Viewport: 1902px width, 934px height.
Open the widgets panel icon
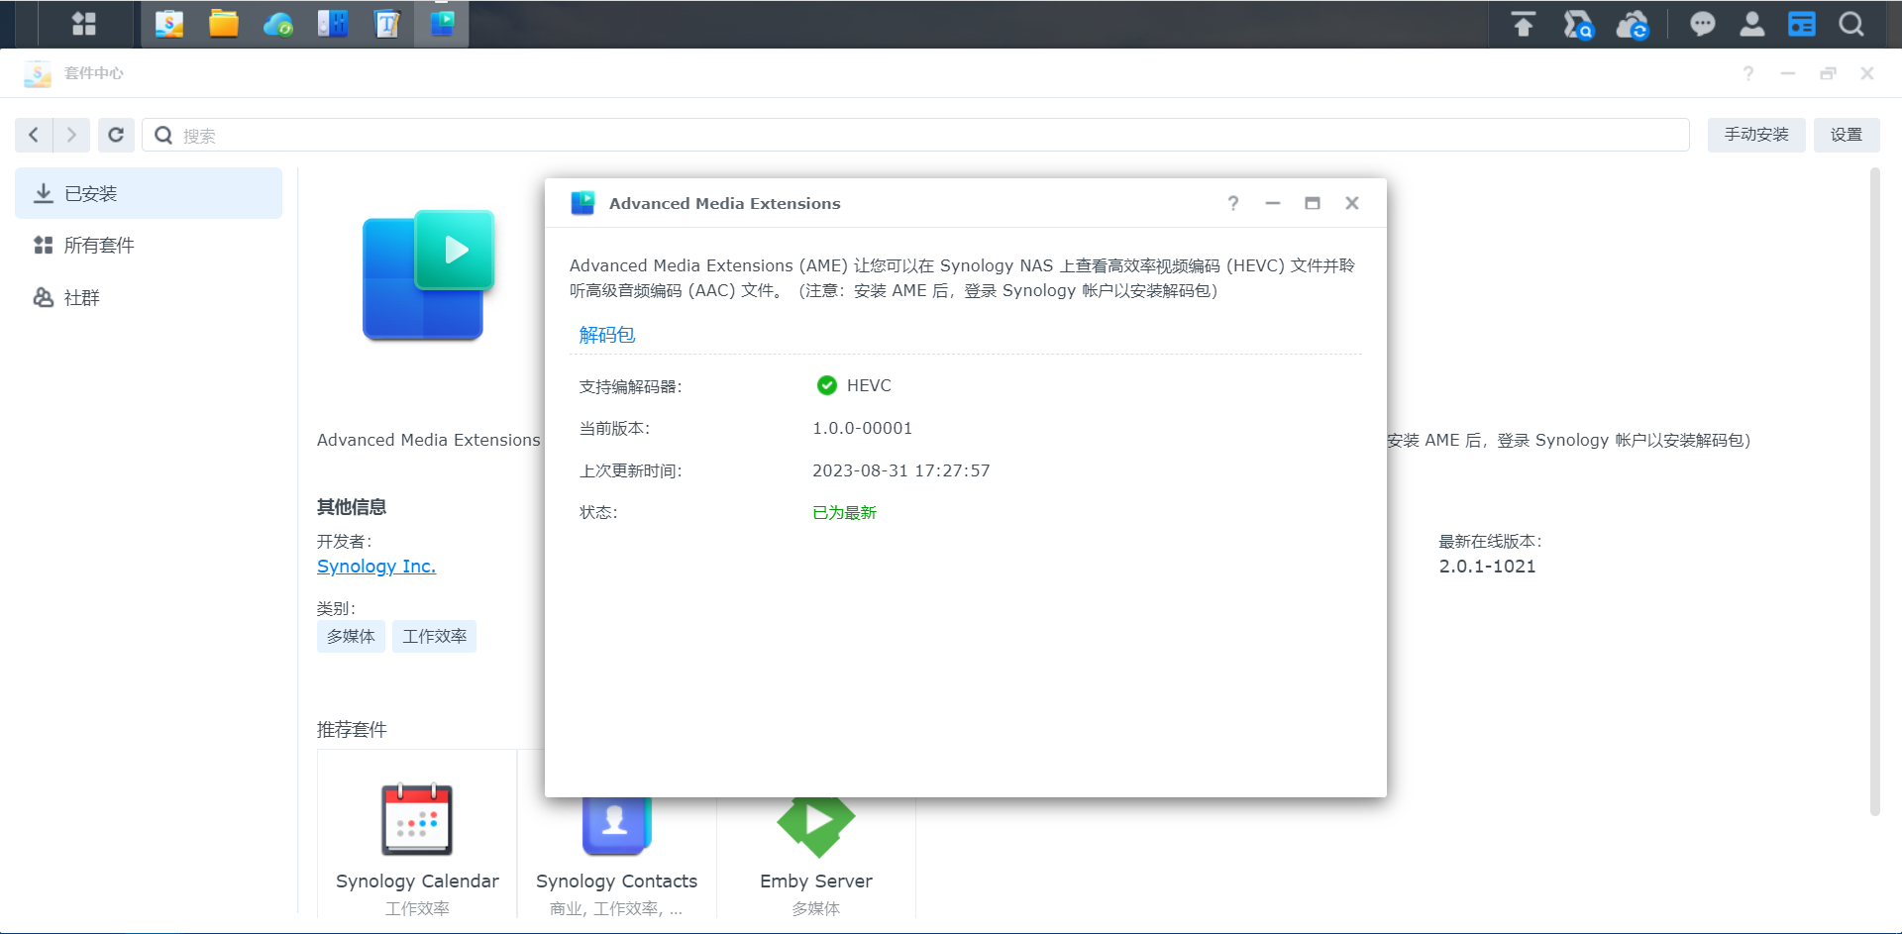tap(1802, 24)
